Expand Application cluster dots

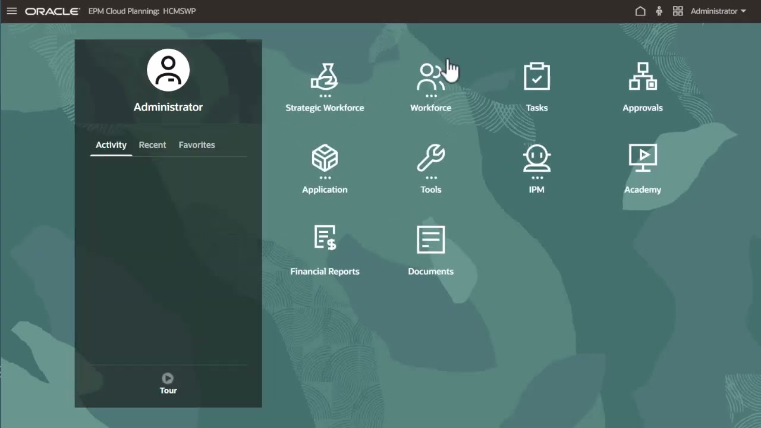[x=325, y=177]
